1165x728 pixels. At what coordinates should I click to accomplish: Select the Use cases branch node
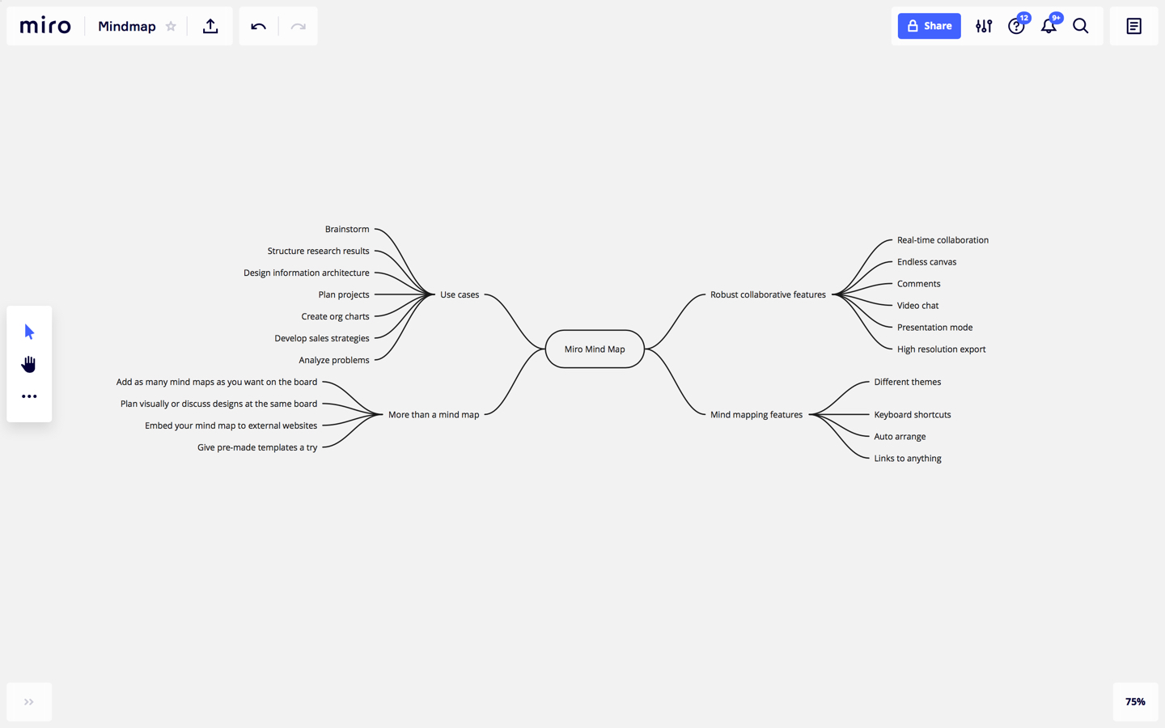[x=460, y=294]
